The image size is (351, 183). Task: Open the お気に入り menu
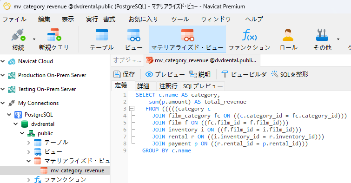143,19
